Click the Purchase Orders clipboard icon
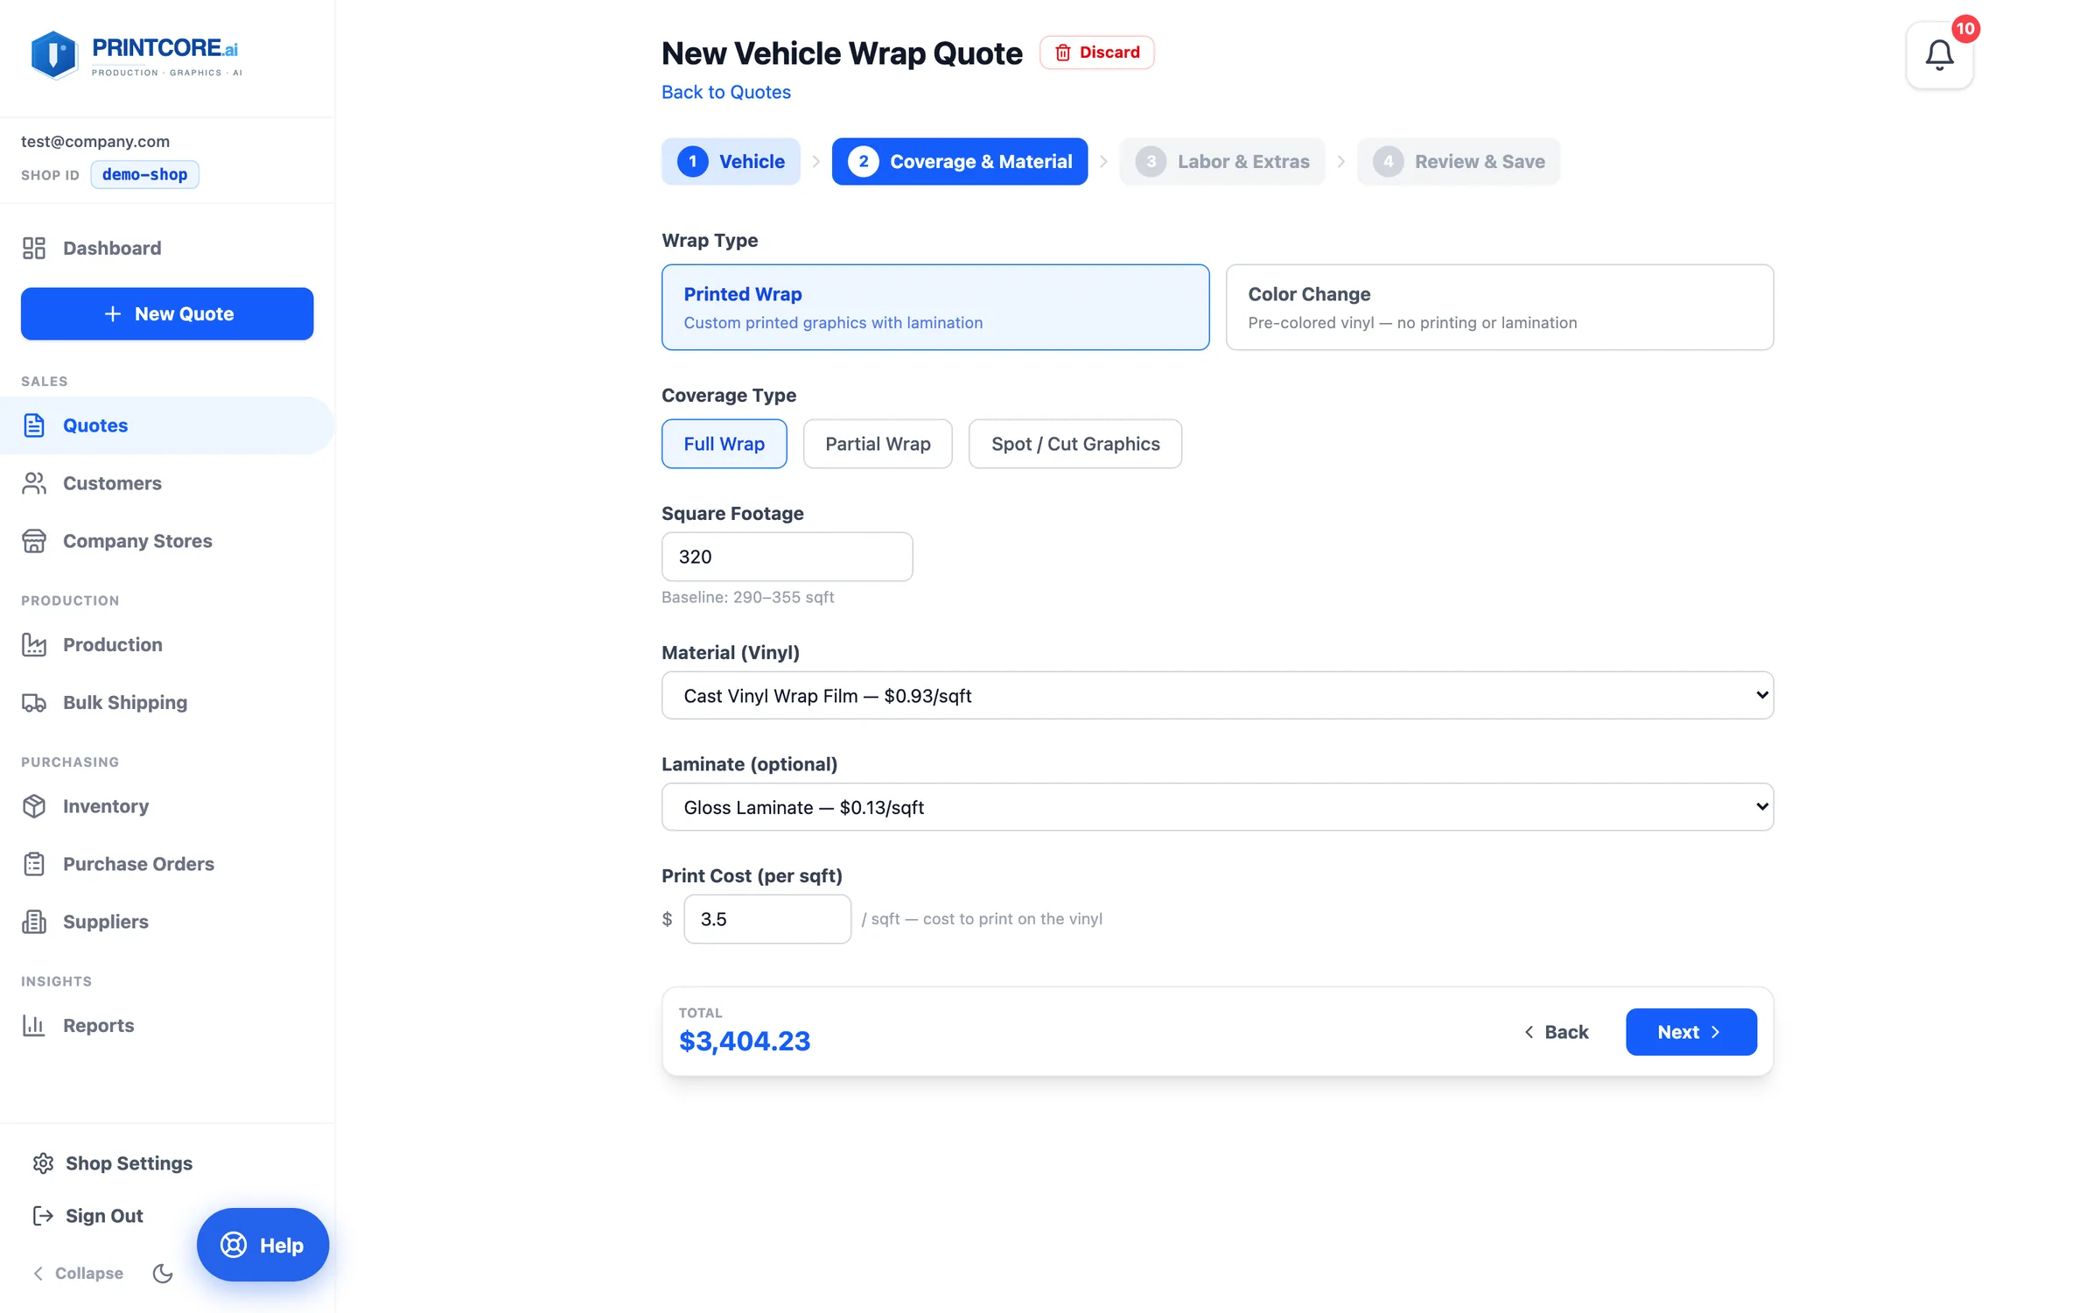The image size is (2100, 1313). (x=34, y=864)
